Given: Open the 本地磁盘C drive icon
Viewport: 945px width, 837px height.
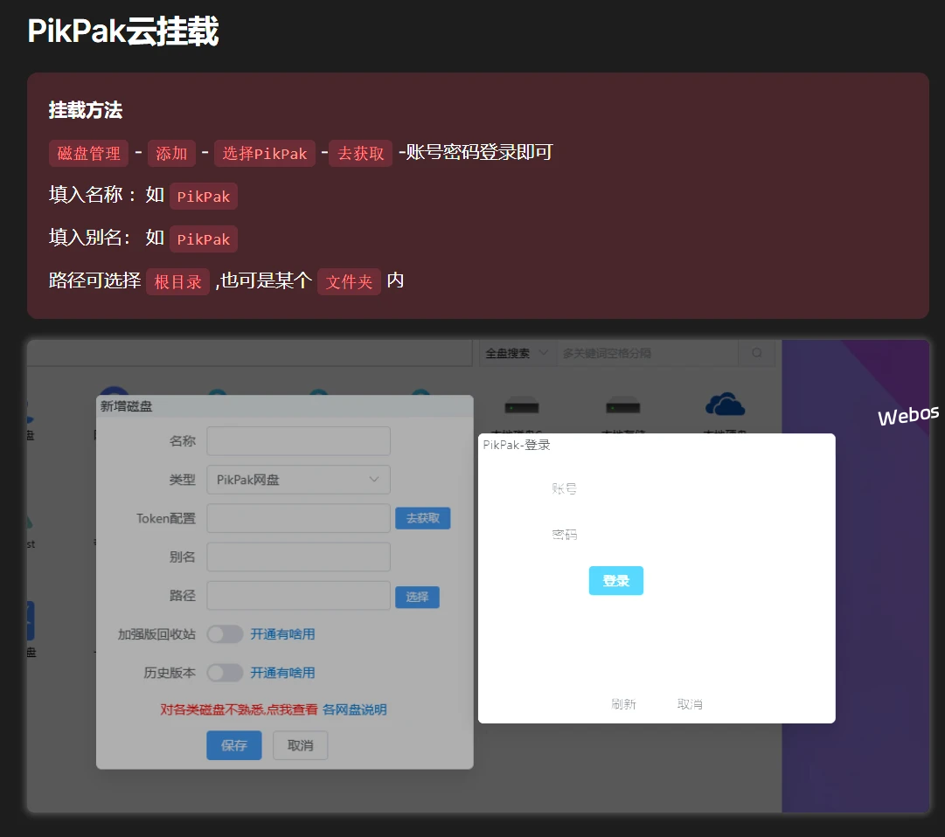Looking at the screenshot, I should tap(522, 406).
